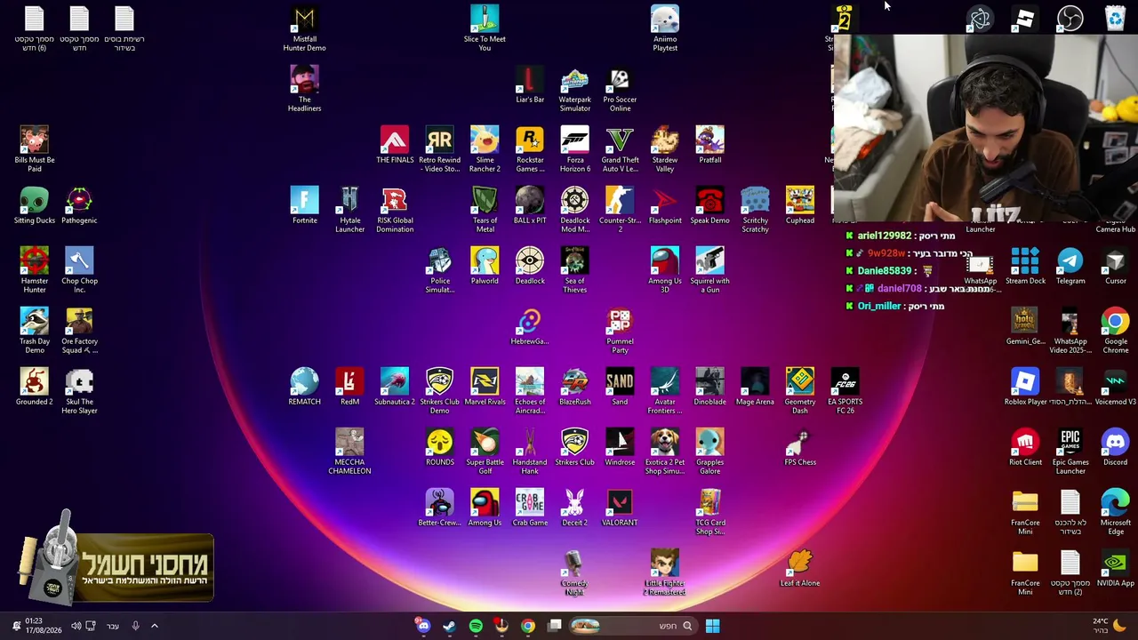The width and height of the screenshot is (1138, 640).
Task: Open the taskbar volume control
Action: click(x=76, y=626)
